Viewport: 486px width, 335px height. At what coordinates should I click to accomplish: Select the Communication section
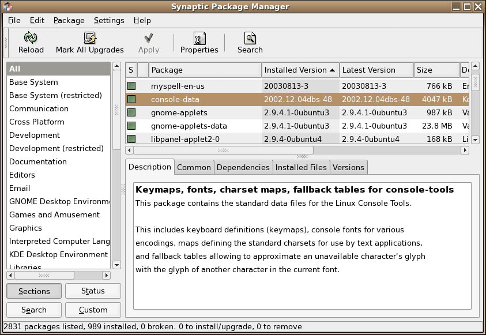59,109
